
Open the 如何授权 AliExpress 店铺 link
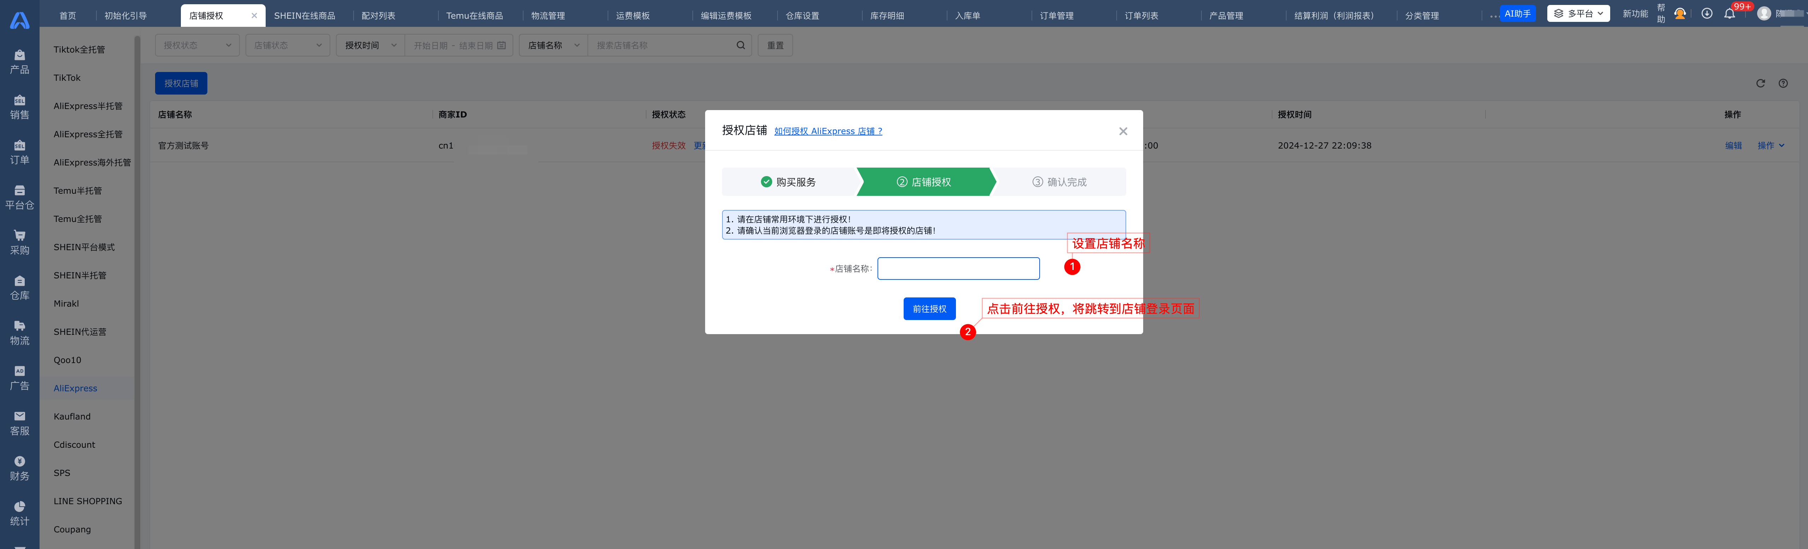pos(828,131)
